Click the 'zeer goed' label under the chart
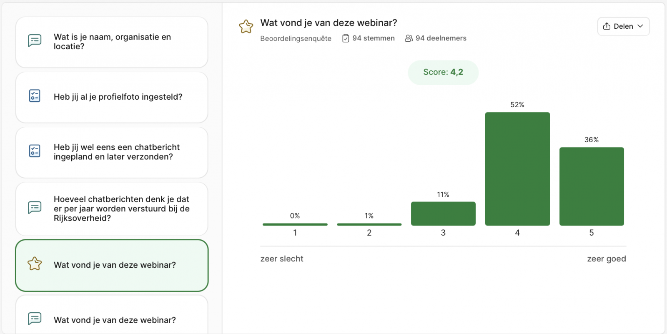The height and width of the screenshot is (334, 667). pyautogui.click(x=607, y=259)
